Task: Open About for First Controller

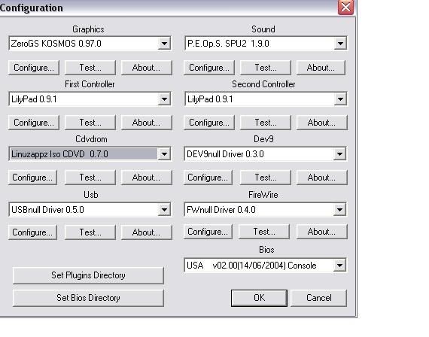Action: 146,123
